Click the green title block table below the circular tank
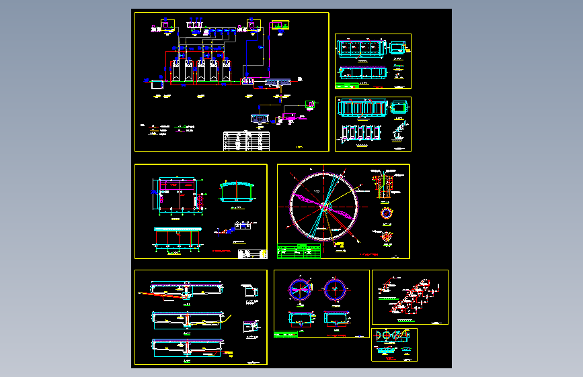 (x=299, y=251)
